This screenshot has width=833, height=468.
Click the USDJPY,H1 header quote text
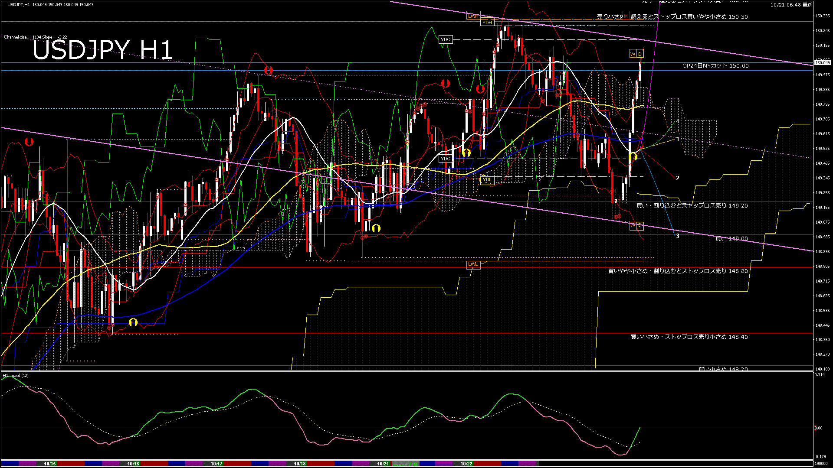coord(50,4)
